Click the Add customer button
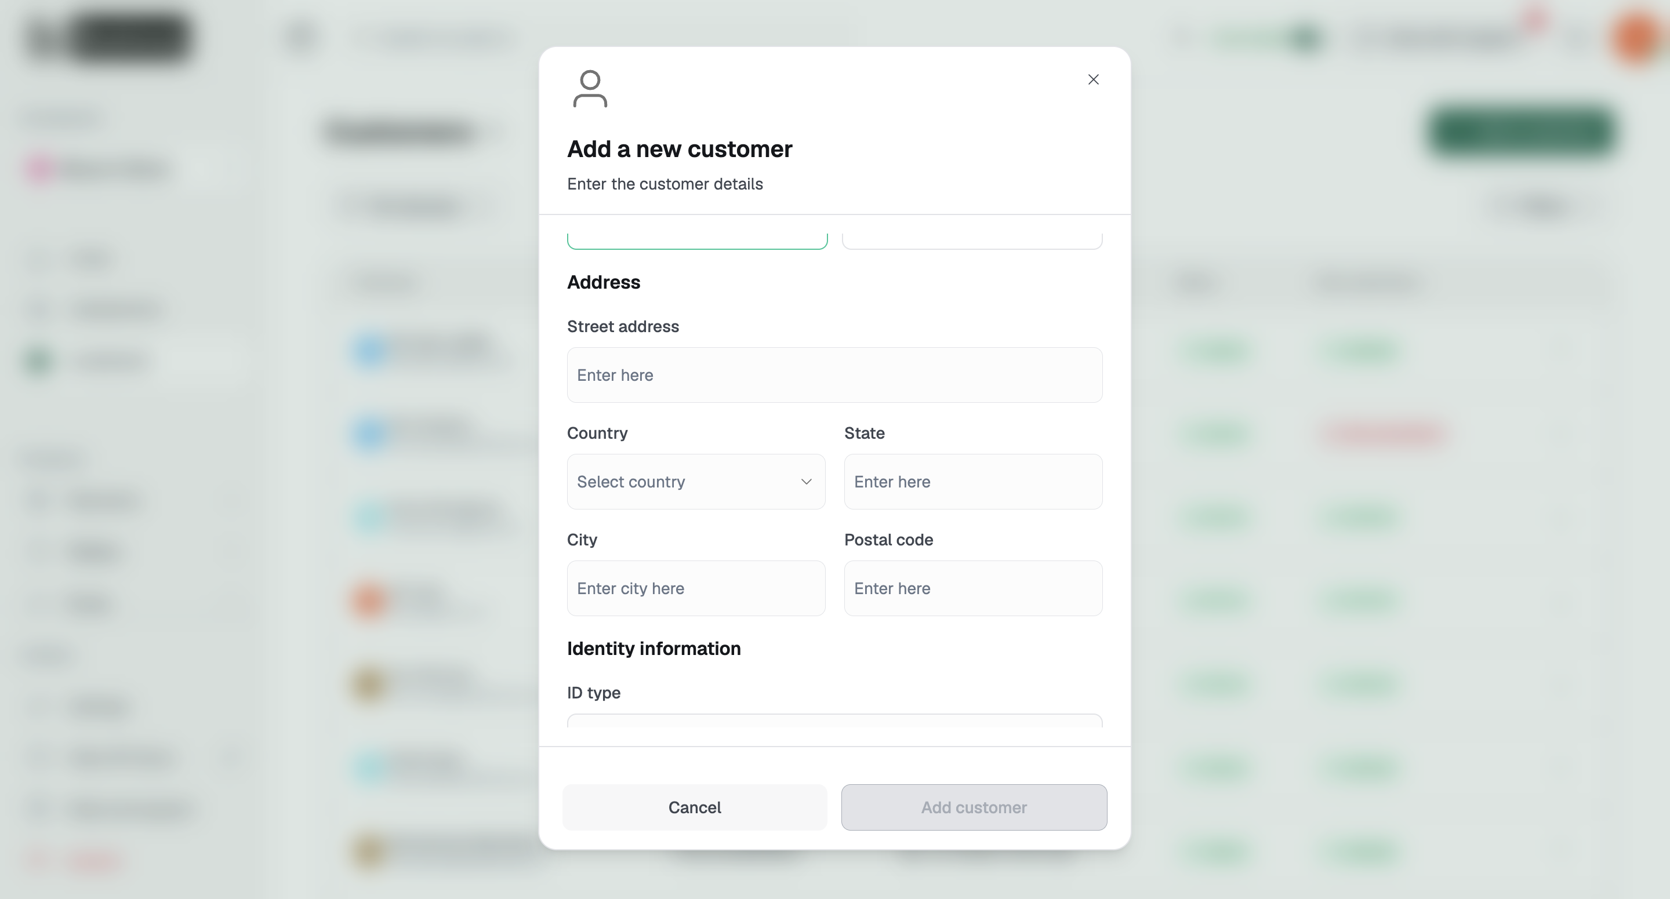This screenshot has width=1670, height=899. tap(974, 807)
